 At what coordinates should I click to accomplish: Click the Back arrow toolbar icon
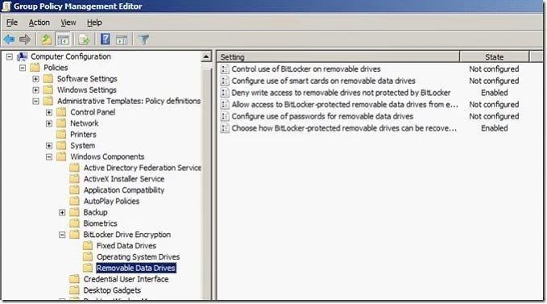click(x=10, y=40)
